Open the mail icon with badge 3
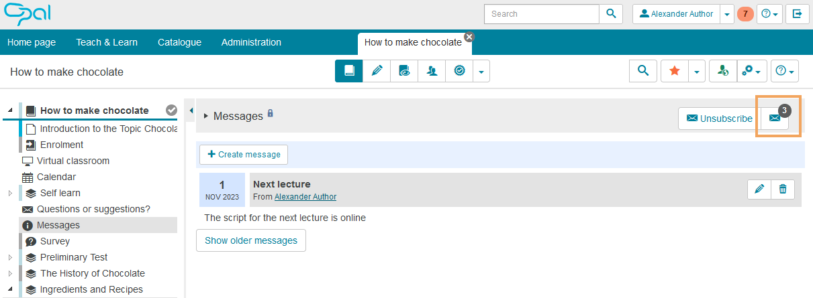 (775, 119)
